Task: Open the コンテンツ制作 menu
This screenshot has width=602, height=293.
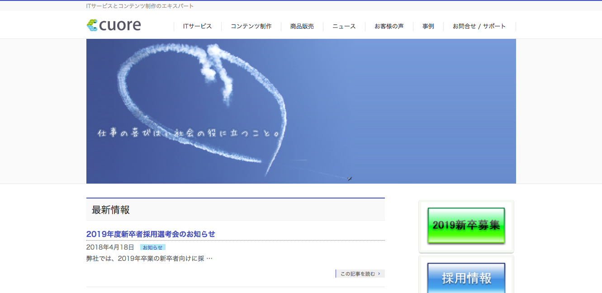Action: click(251, 26)
